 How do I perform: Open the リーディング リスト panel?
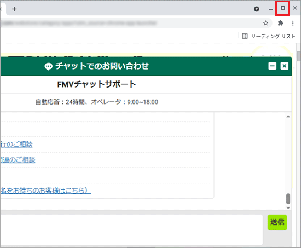tap(269, 36)
